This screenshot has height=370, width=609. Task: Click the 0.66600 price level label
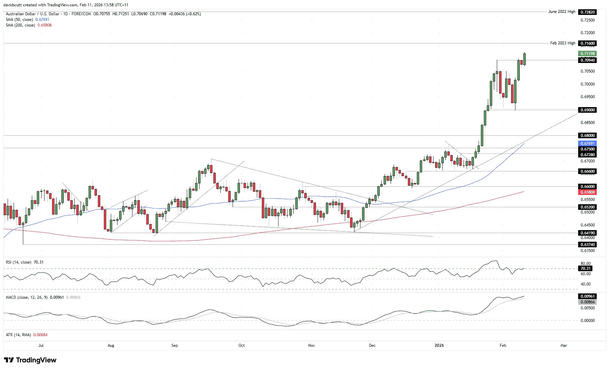click(587, 171)
